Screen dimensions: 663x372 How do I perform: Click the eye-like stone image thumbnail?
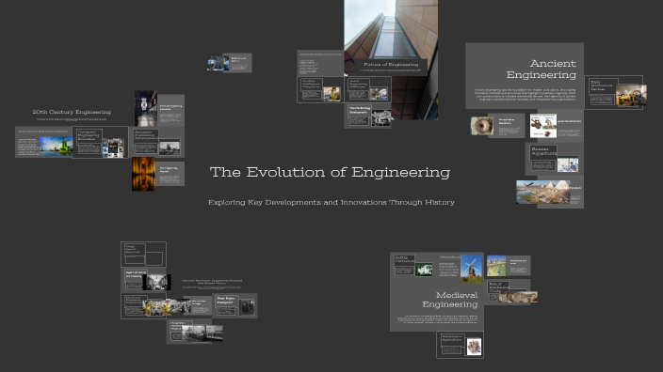point(481,126)
